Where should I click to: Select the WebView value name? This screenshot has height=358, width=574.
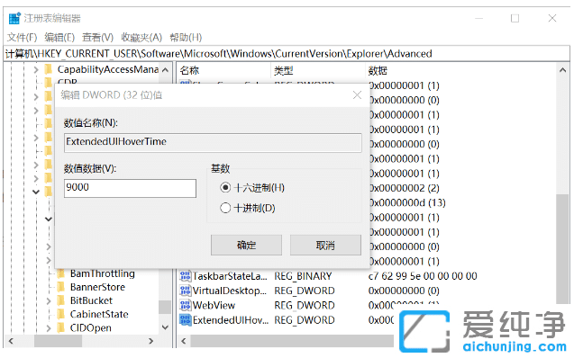tap(214, 306)
